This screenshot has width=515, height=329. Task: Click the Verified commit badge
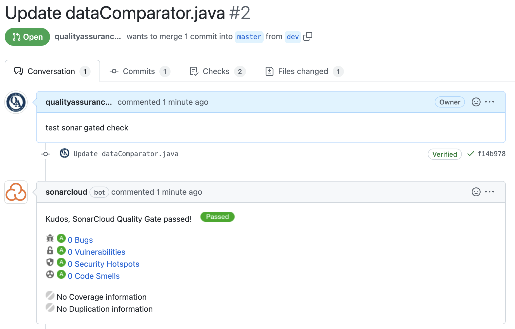tap(445, 154)
